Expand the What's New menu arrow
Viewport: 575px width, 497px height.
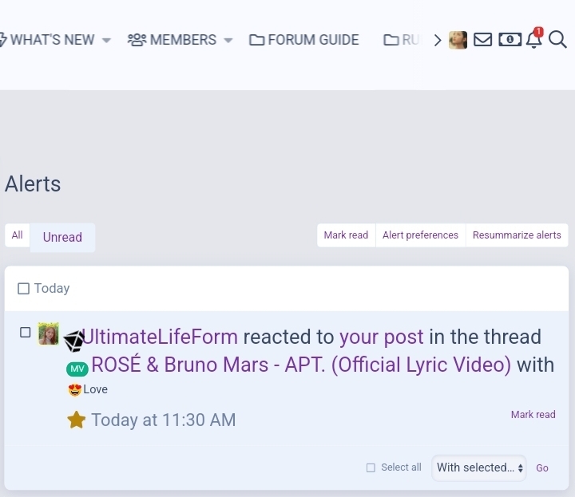(x=106, y=41)
